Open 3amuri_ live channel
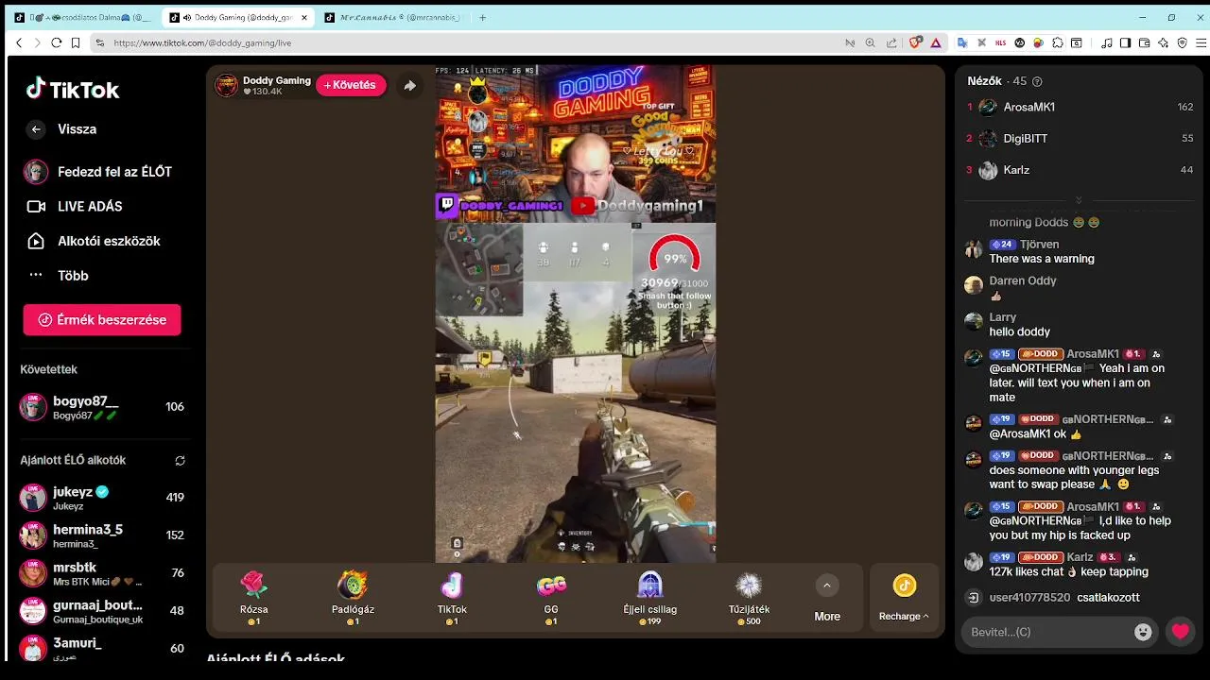This screenshot has height=680, width=1210. click(102, 649)
